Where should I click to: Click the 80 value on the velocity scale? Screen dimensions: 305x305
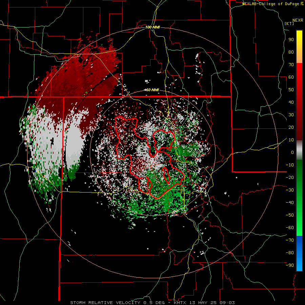pyautogui.click(x=291, y=52)
